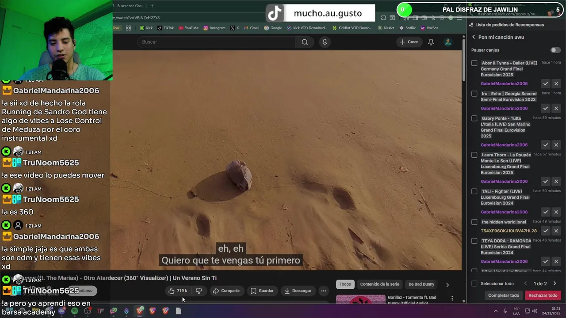566x318 pixels.
Task: Start voice search with microphone icon
Action: [x=325, y=42]
